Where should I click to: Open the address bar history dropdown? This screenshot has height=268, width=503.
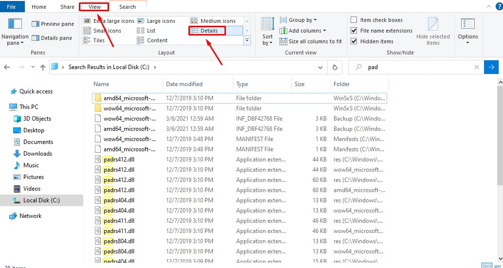[320, 67]
